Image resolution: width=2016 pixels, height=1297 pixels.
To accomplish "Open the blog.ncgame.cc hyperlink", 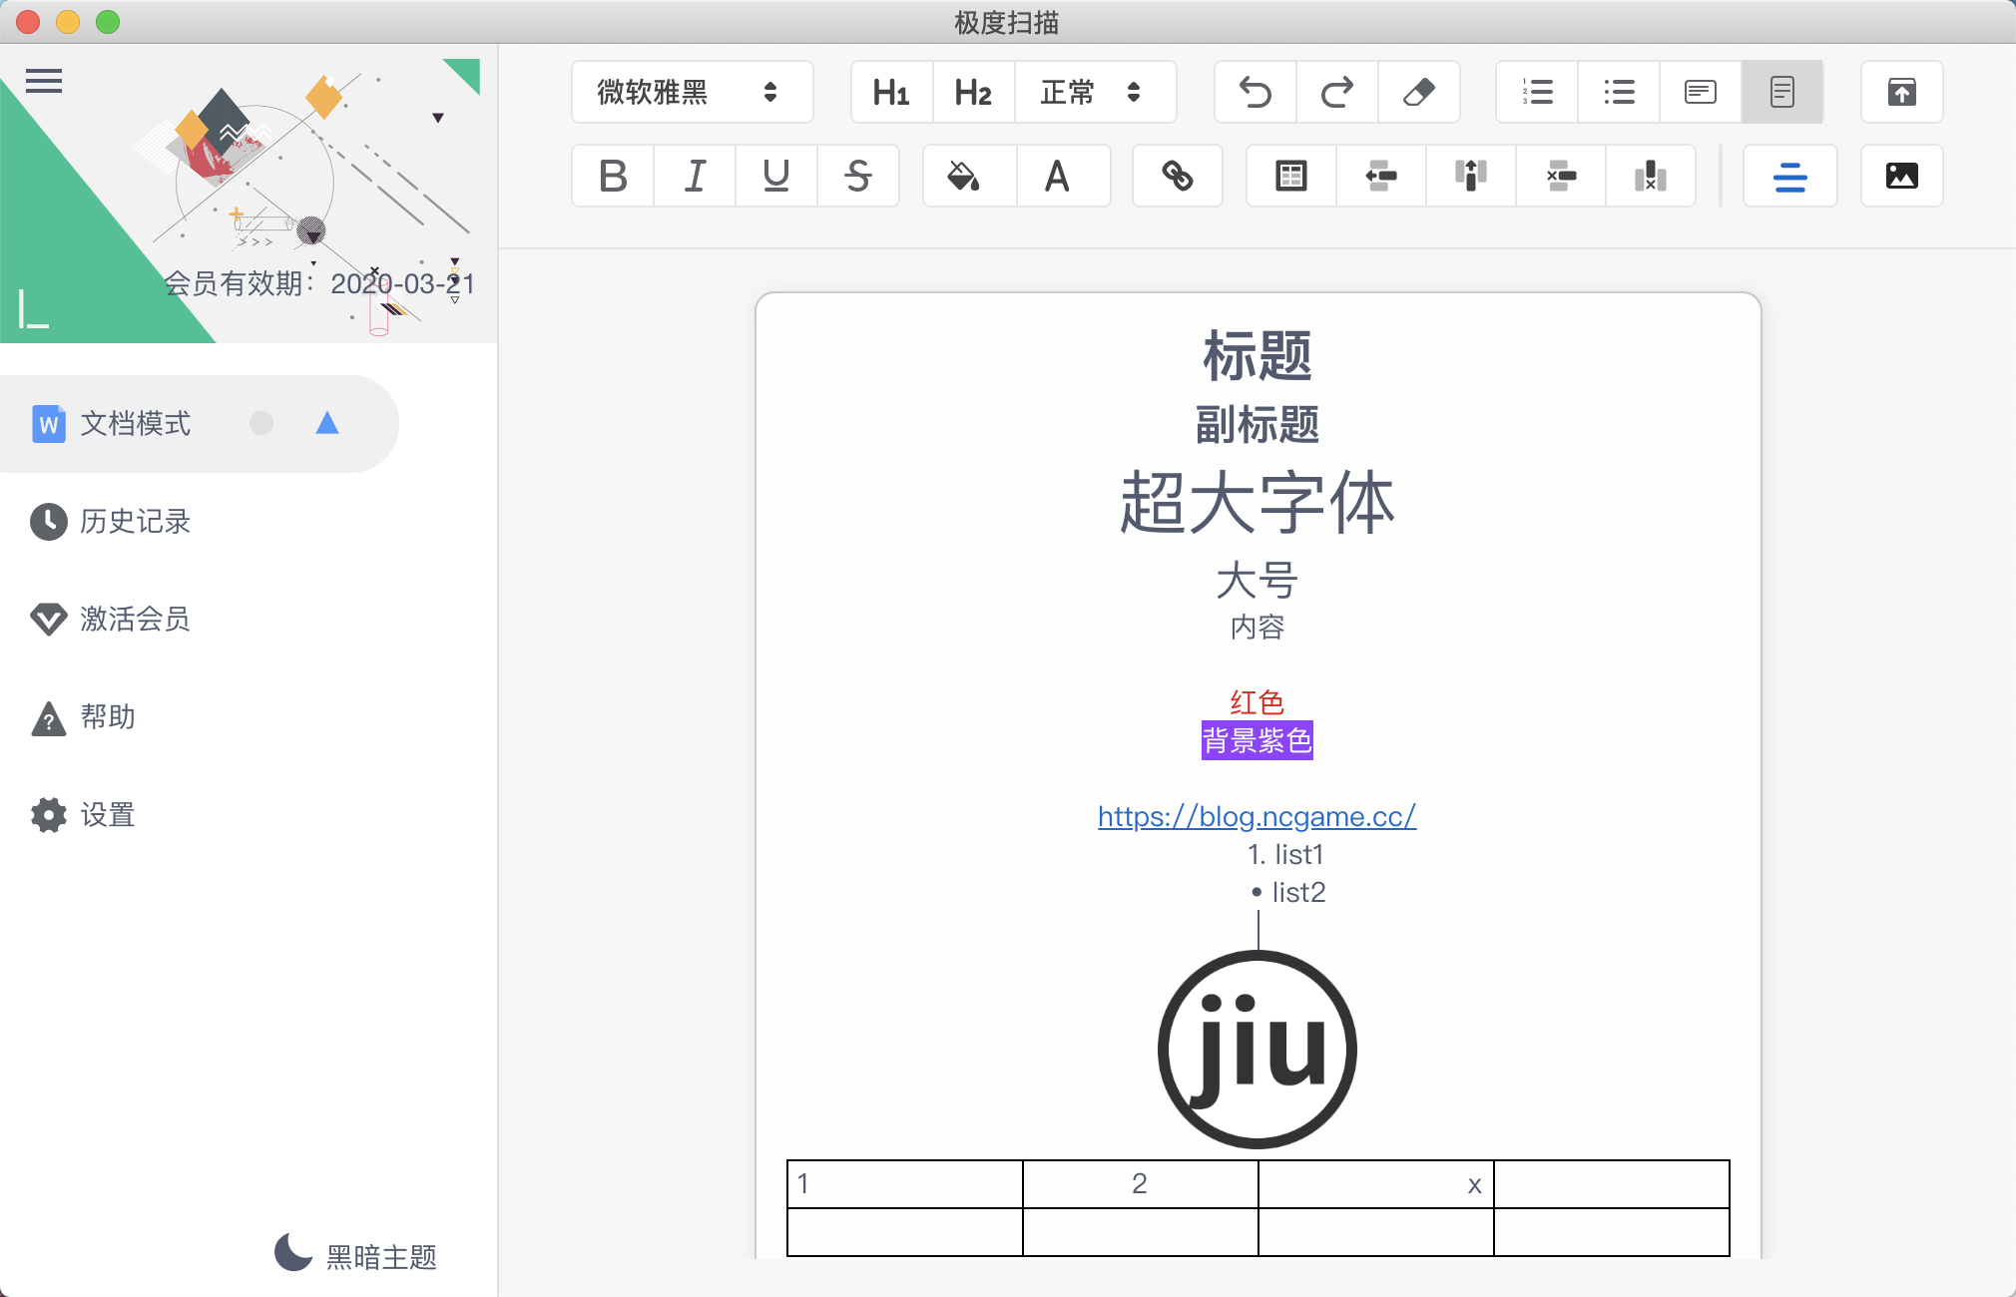I will click(1256, 816).
